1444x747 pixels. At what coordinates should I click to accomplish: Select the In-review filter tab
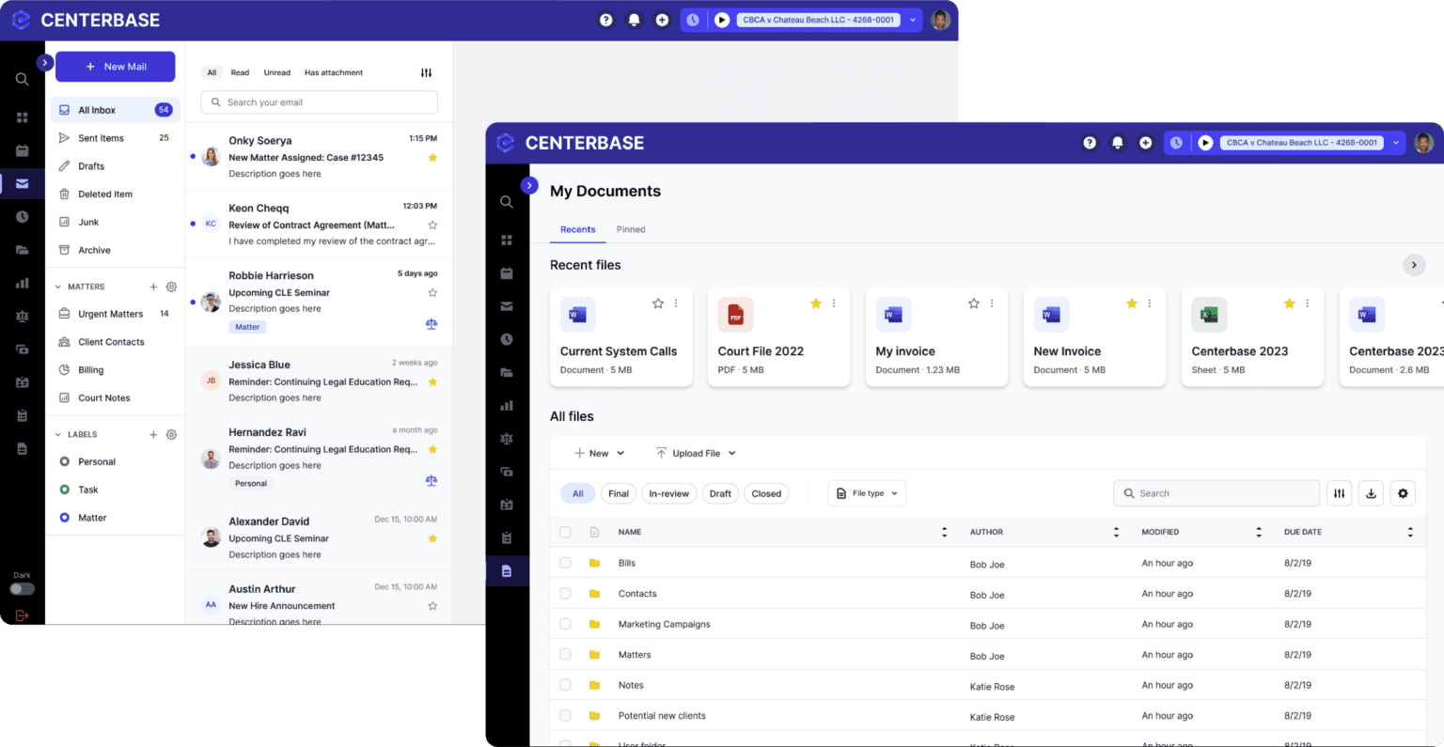668,493
